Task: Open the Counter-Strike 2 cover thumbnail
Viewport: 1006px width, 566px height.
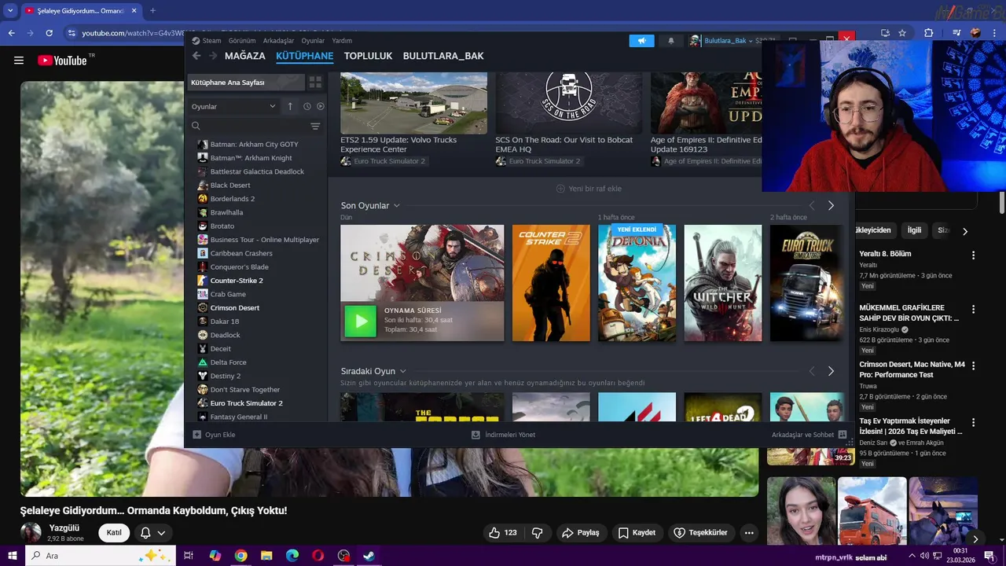Action: pos(551,283)
